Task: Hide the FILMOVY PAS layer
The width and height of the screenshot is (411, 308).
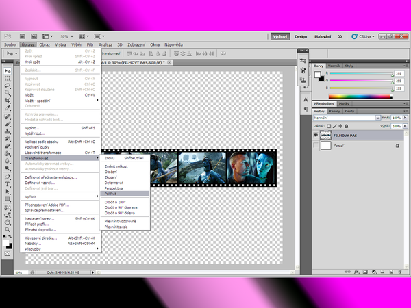Action: click(317, 135)
